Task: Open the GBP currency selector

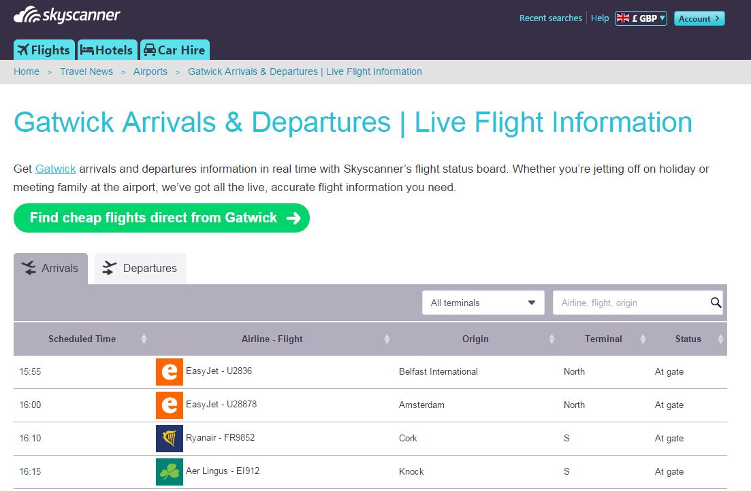Action: pyautogui.click(x=640, y=18)
